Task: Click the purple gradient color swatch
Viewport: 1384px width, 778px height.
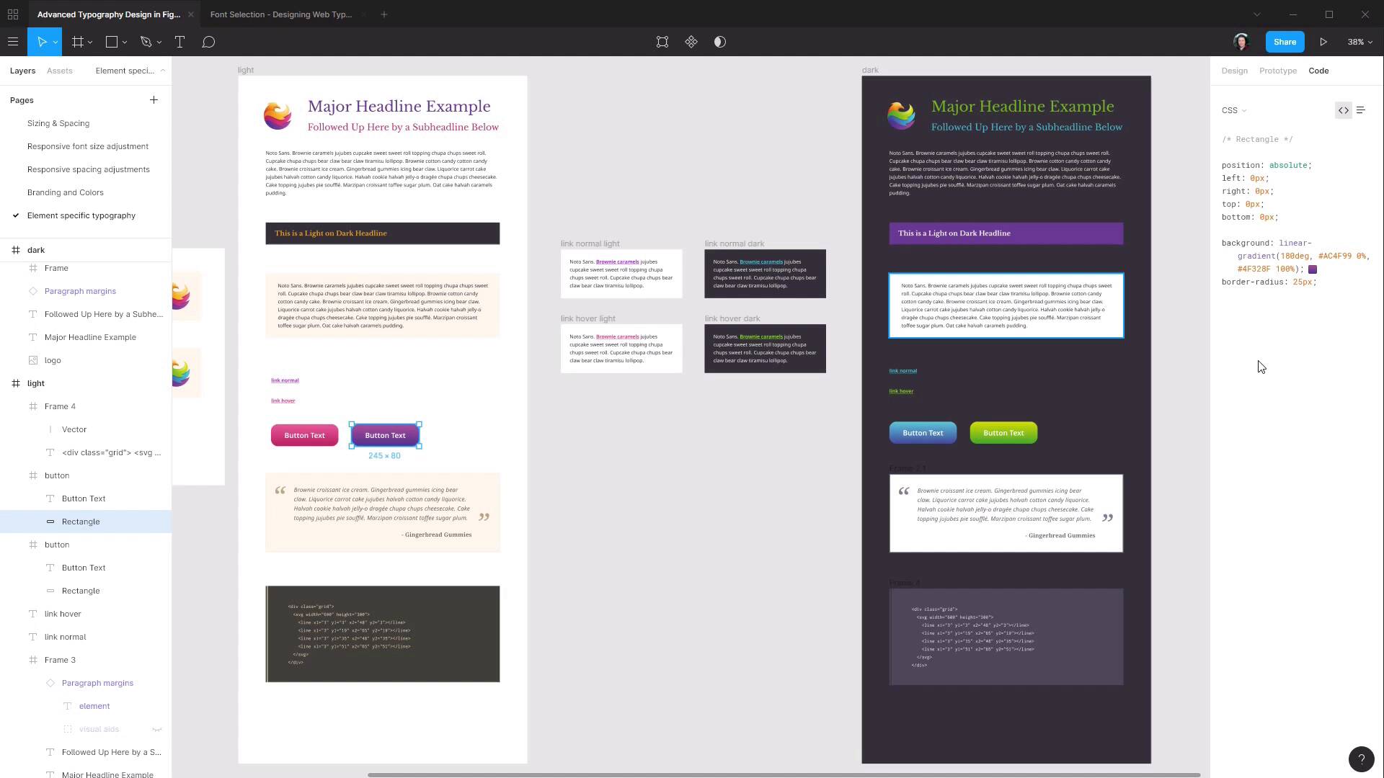Action: [1313, 269]
